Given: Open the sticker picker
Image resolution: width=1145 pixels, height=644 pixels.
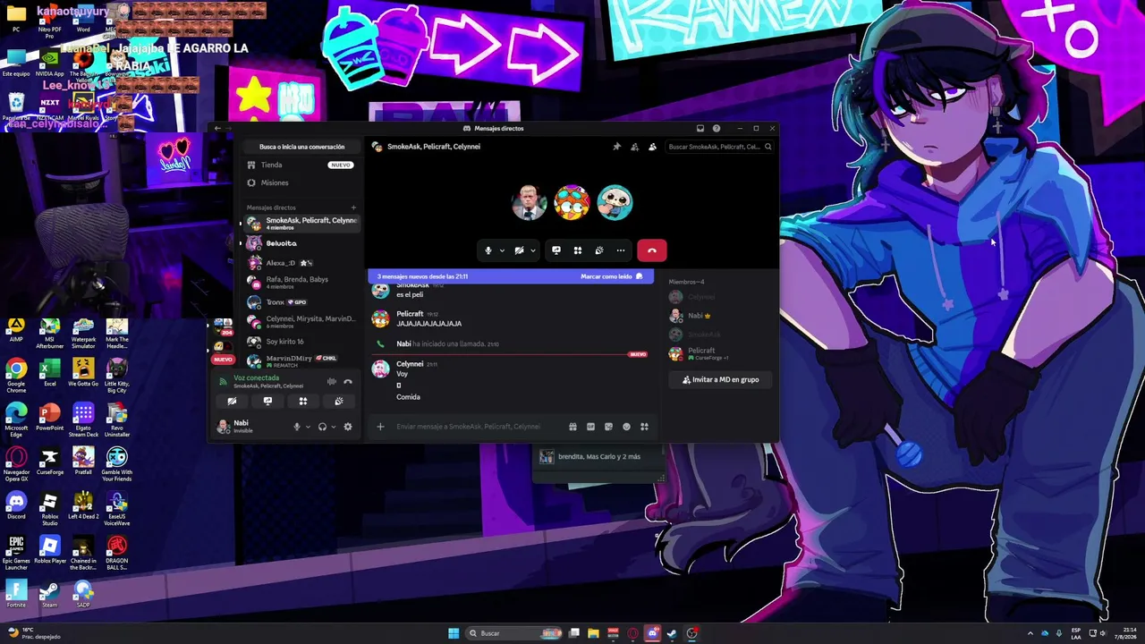Looking at the screenshot, I should click(608, 427).
